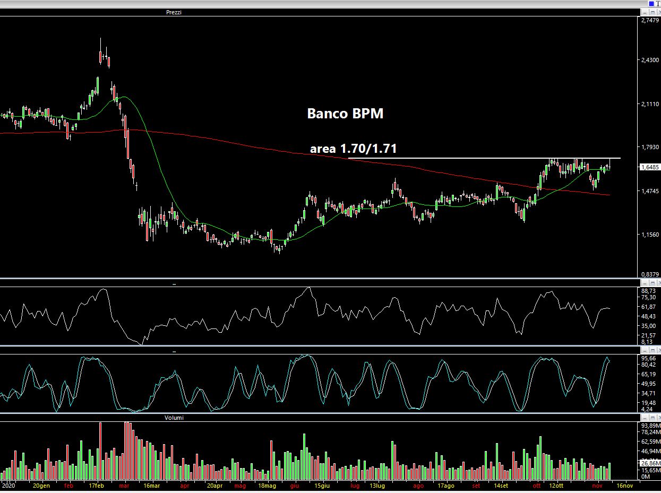Click the 16mar date label
The image size is (661, 493).
pyautogui.click(x=151, y=486)
